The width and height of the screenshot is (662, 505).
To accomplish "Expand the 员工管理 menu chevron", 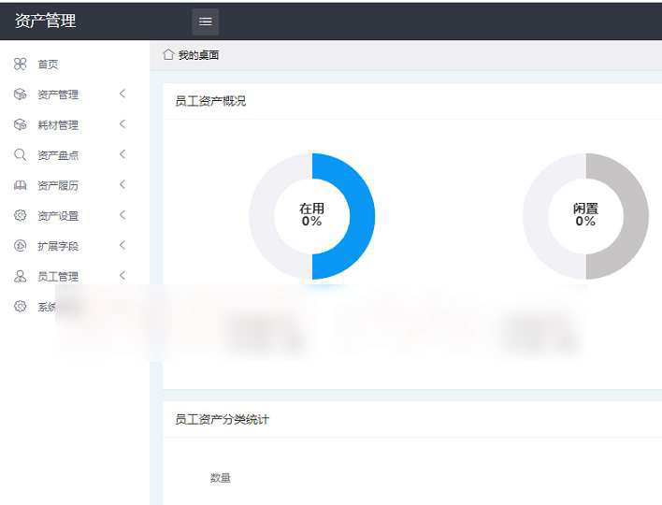I will (x=122, y=276).
